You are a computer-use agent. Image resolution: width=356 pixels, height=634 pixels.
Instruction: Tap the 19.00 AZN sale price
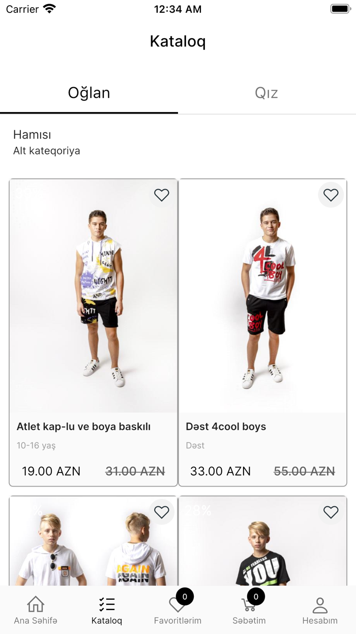tap(51, 471)
